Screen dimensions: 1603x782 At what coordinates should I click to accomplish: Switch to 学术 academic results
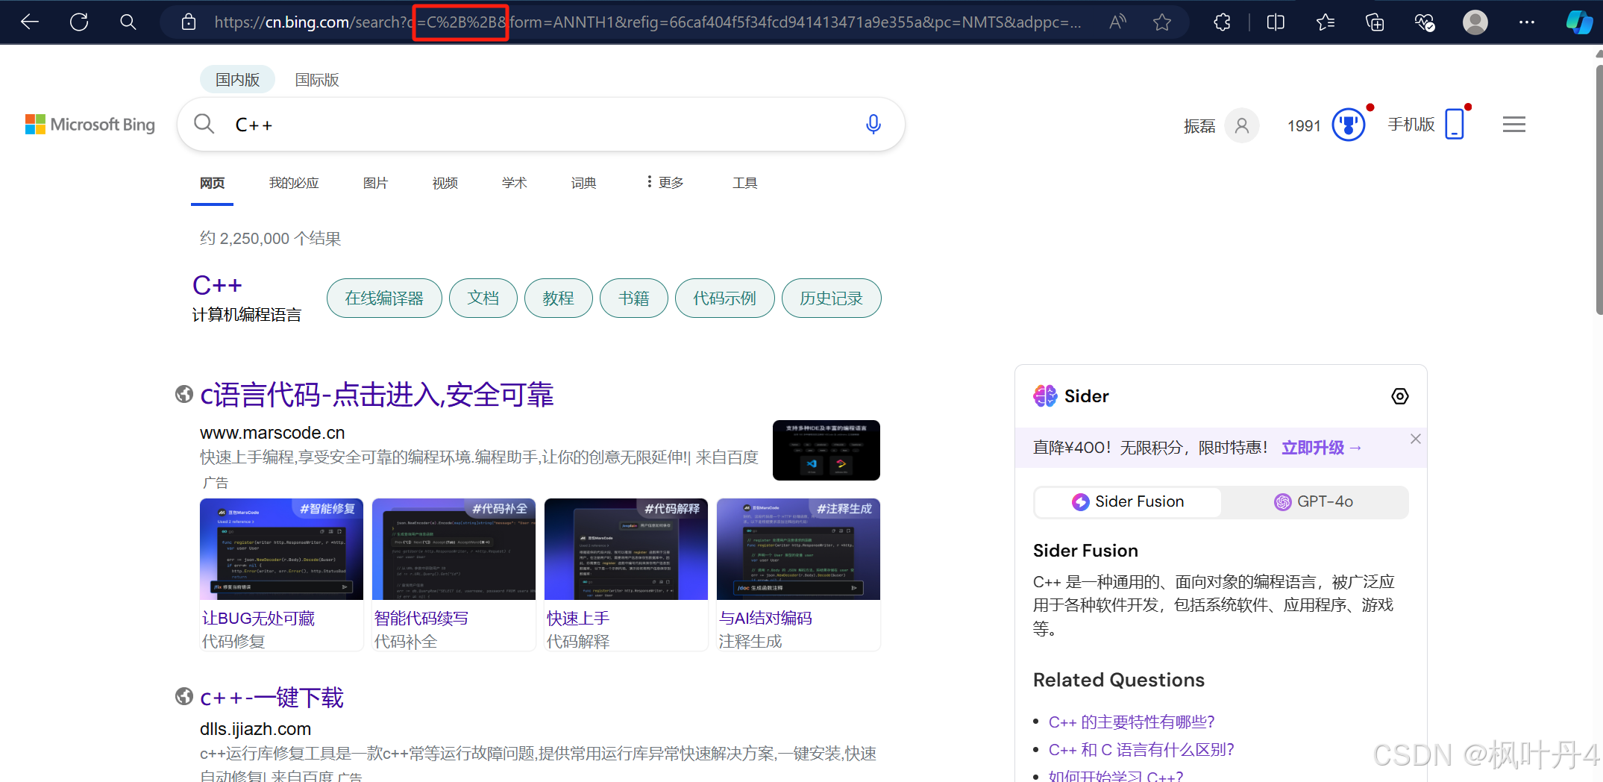pos(514,183)
